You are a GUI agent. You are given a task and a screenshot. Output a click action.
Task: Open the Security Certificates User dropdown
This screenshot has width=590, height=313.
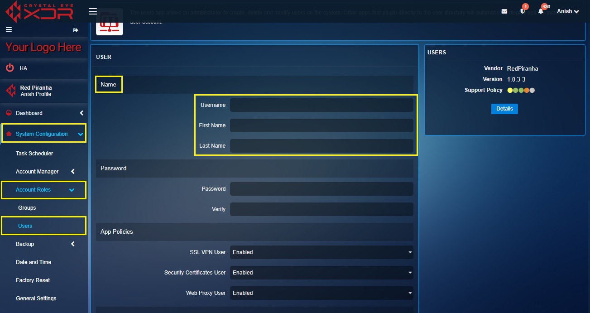[321, 273]
